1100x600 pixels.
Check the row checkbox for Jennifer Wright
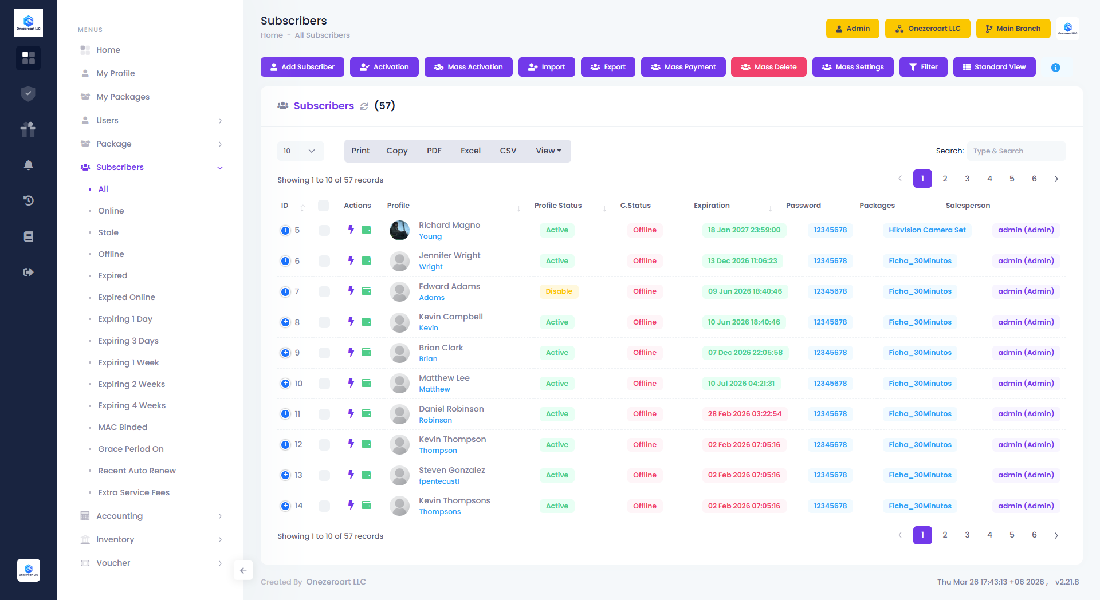coord(324,261)
